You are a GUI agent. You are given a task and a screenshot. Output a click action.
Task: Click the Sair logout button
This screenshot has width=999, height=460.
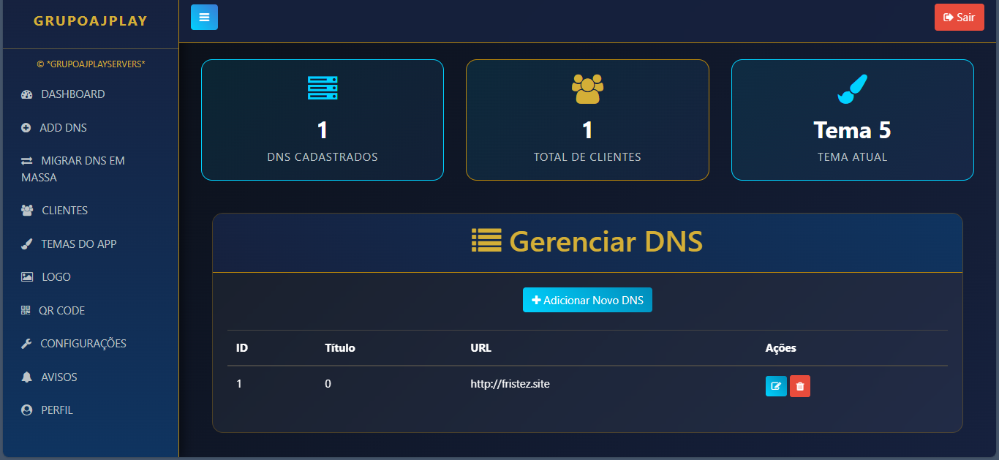(x=959, y=17)
